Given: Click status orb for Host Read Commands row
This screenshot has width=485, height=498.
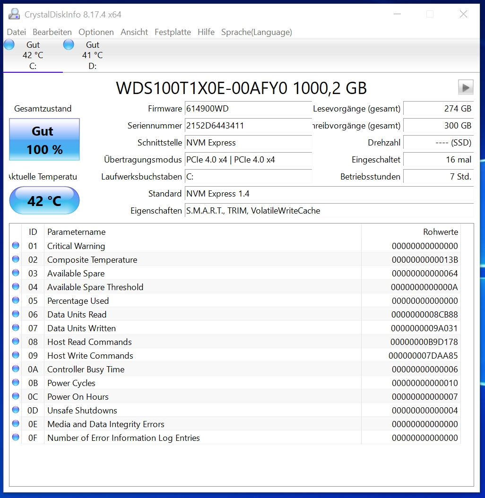Looking at the screenshot, I should [16, 342].
